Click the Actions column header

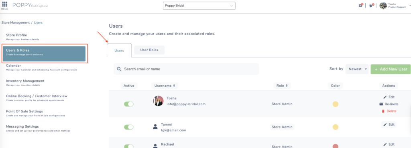[389, 86]
